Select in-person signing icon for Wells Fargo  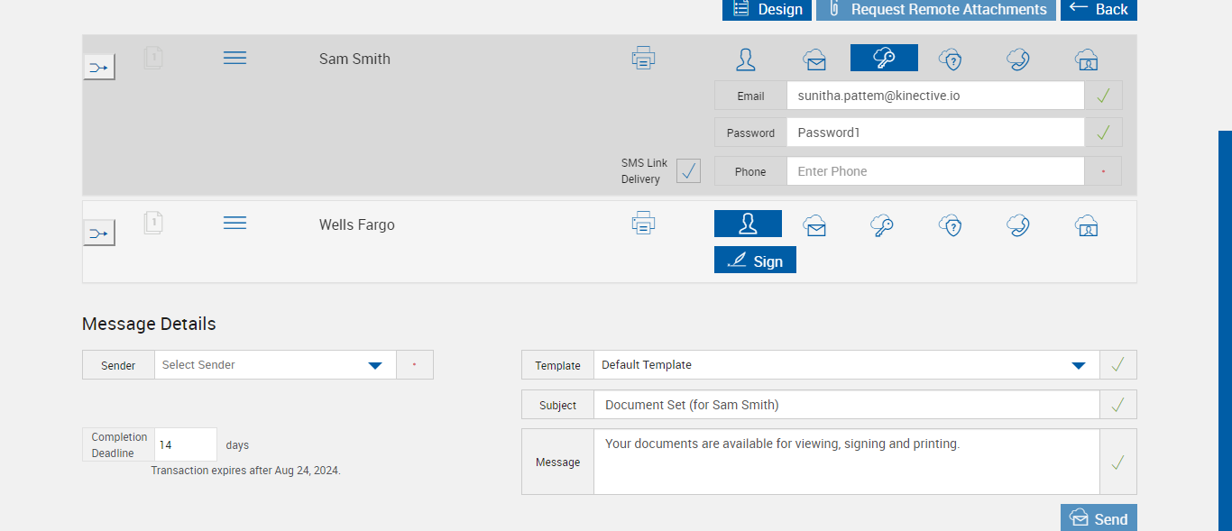[748, 224]
